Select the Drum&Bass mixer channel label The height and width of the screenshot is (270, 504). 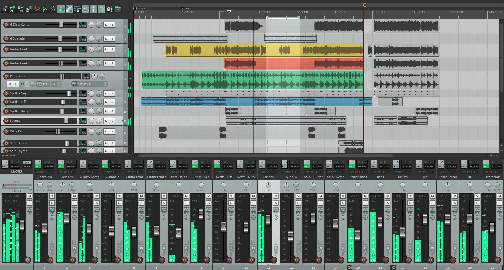(358, 177)
